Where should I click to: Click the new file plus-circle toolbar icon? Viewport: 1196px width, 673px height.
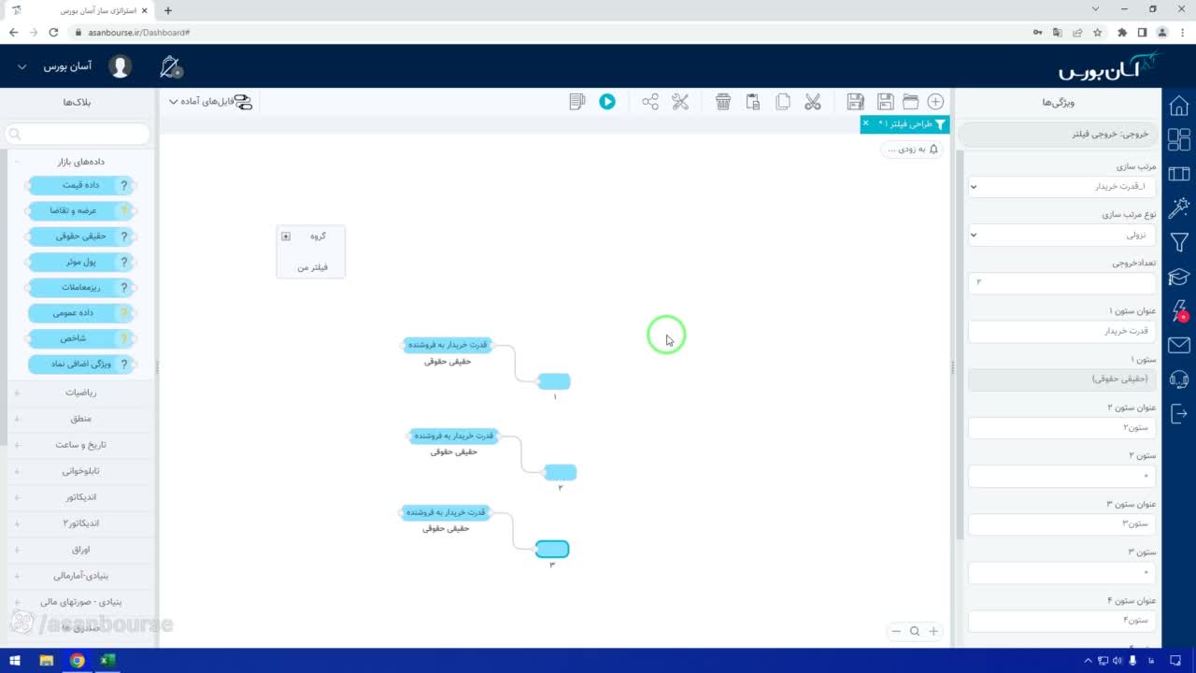click(935, 102)
